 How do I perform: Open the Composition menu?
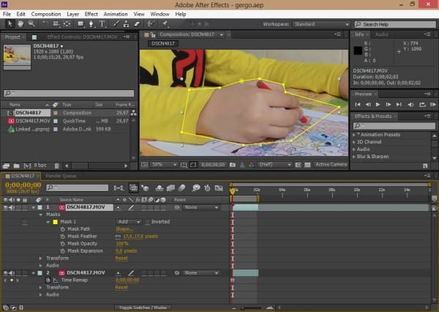click(46, 13)
